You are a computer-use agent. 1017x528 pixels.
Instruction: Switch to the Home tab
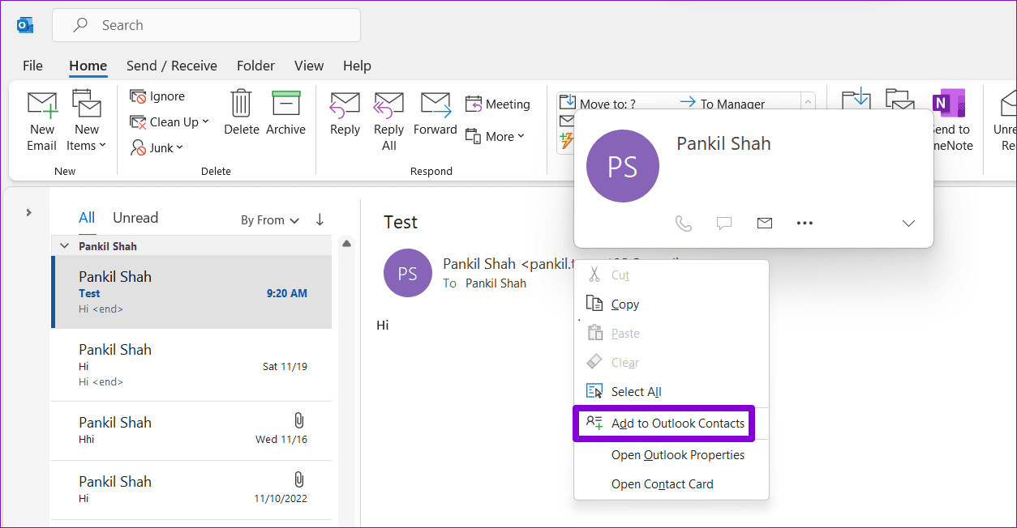click(x=88, y=66)
